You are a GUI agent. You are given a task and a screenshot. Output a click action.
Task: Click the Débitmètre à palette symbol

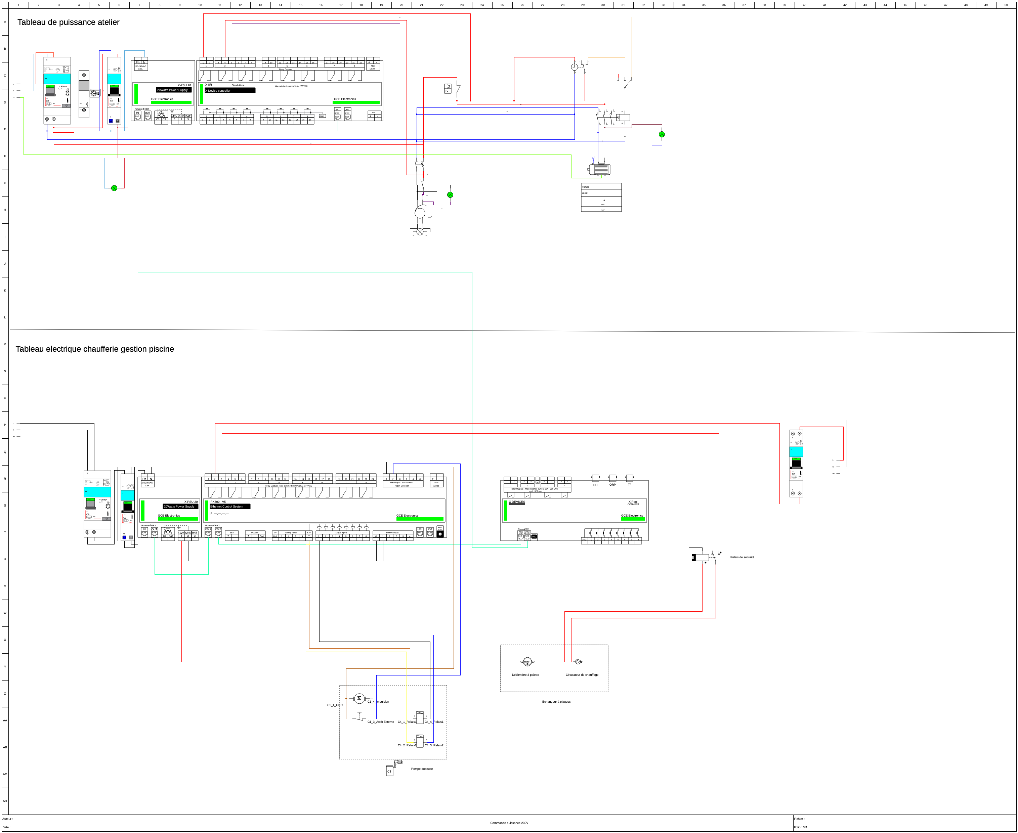click(x=527, y=662)
